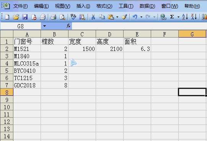Save the workbook with the floppy disk icon
This screenshot has width=207, height=141.
click(x=25, y=17)
